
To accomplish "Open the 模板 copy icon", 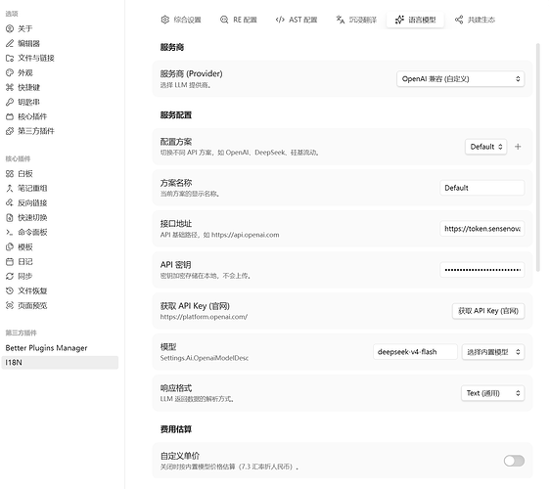I will coord(10,246).
